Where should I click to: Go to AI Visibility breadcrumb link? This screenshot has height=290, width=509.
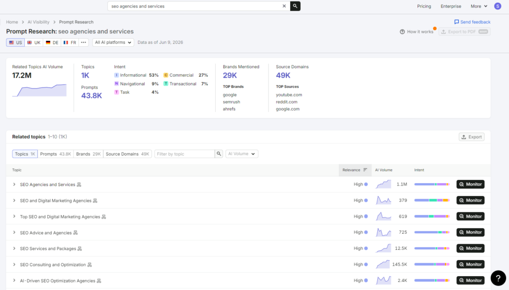tap(38, 22)
